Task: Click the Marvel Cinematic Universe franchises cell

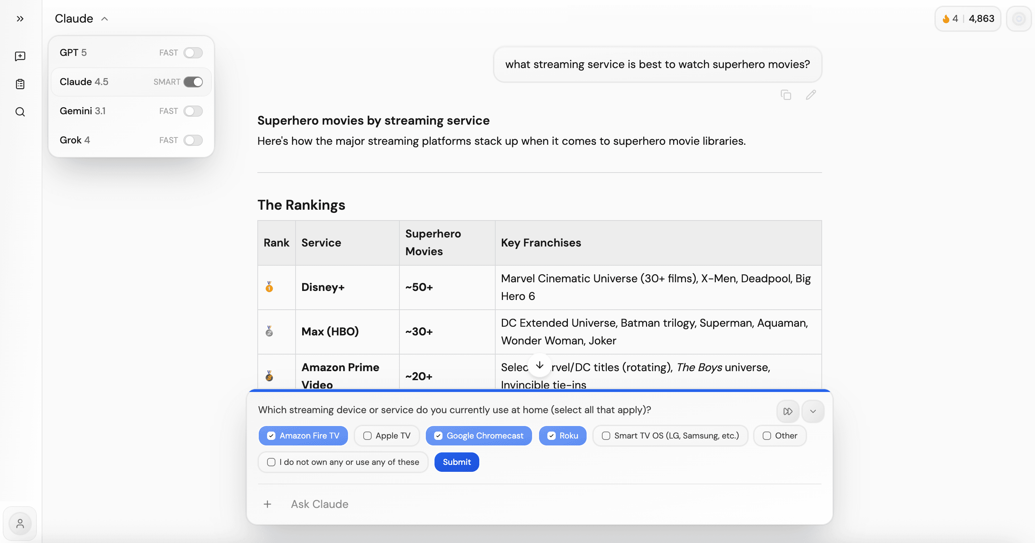Action: [x=658, y=287]
